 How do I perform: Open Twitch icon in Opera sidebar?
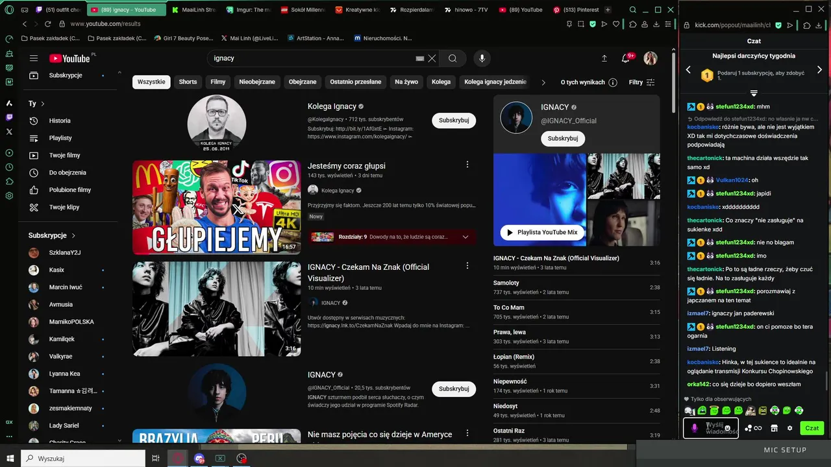(9, 117)
